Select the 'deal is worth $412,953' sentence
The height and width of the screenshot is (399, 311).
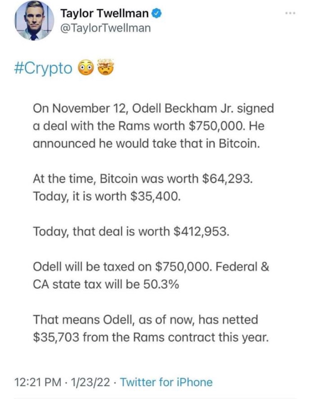coord(131,231)
